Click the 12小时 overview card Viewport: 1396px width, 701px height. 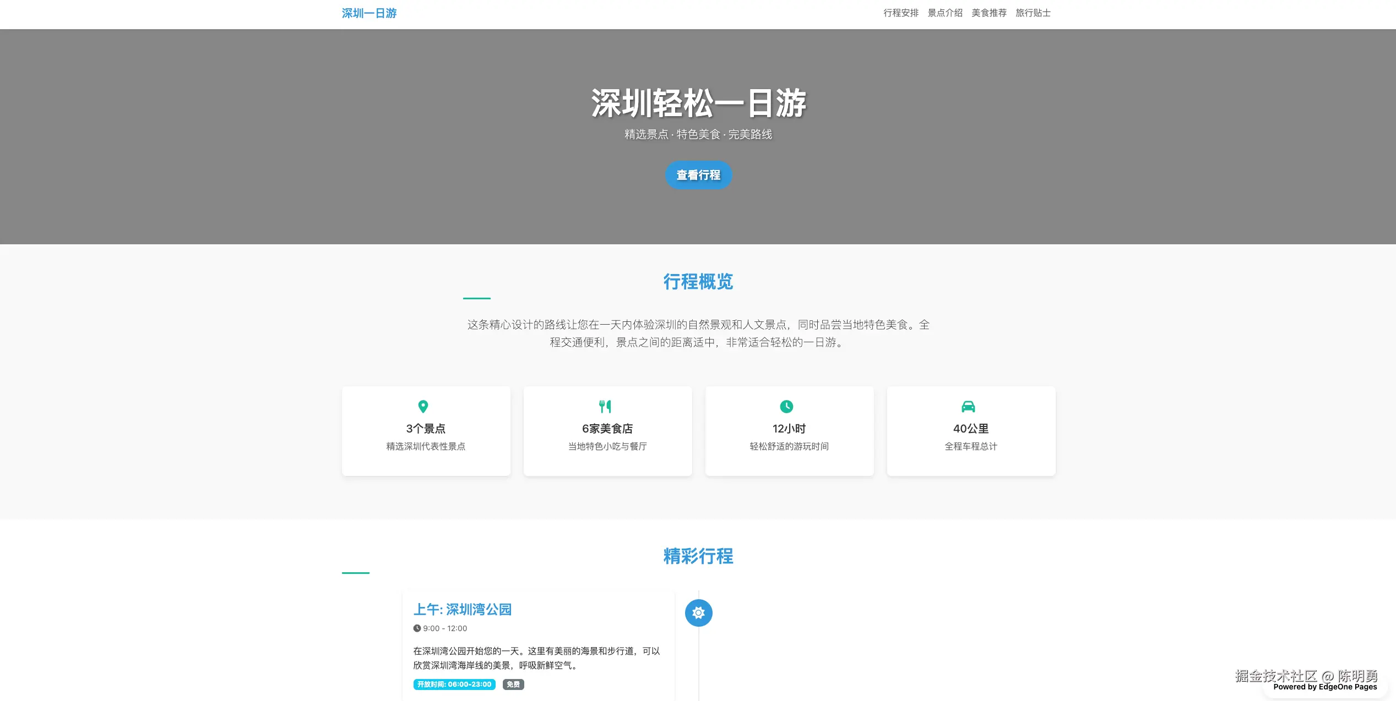click(x=789, y=431)
